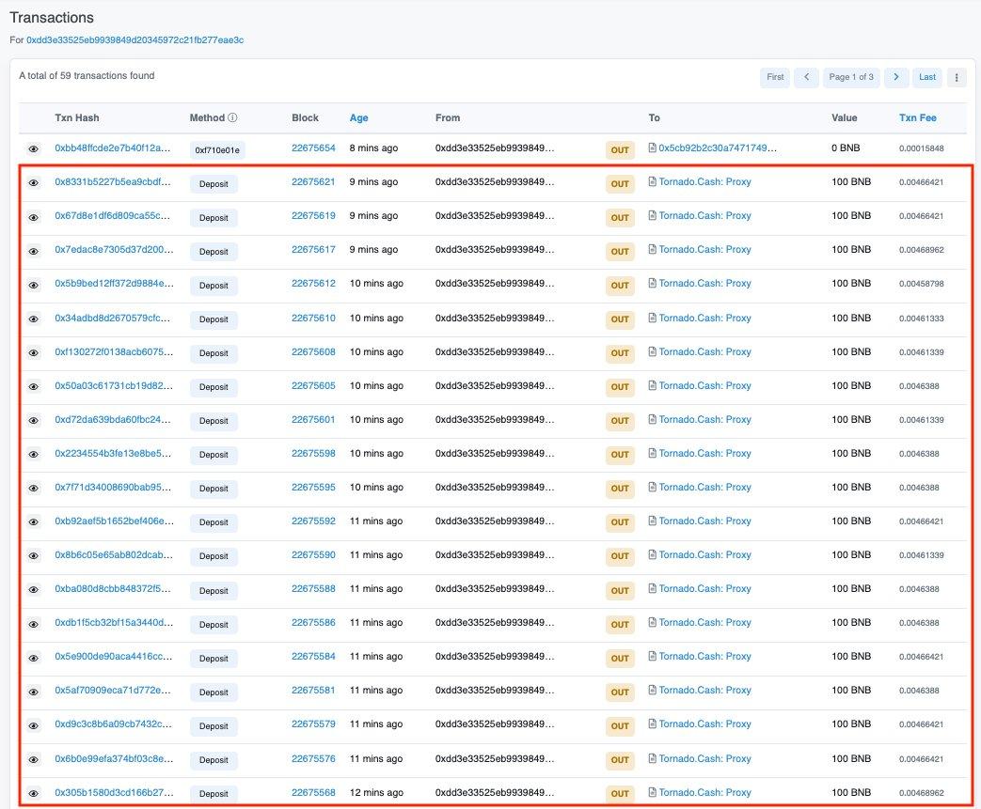Click eye icon beside 0xd72da639bda60fbc24
This screenshot has width=981, height=809.
click(34, 420)
